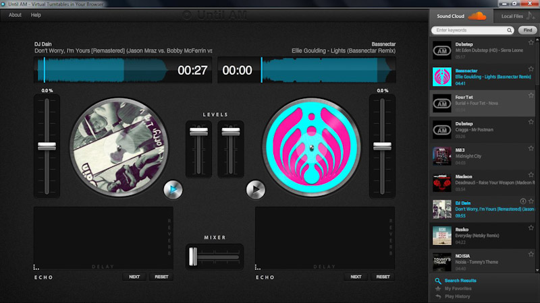540x303 pixels.
Task: Click the playlist scroll down arrow
Action: [x=537, y=271]
